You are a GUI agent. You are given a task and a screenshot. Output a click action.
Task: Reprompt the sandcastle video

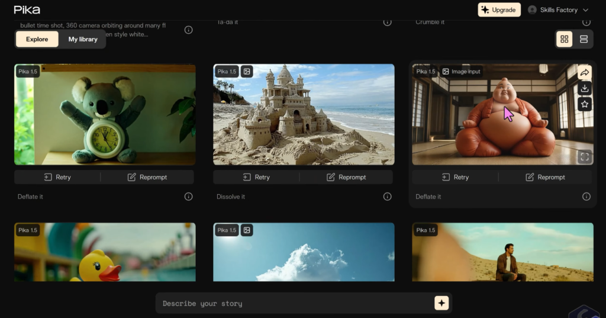click(x=346, y=177)
